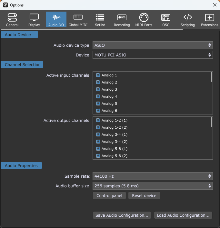Disable Analog 3-4 (1) output channel
Image resolution: width=220 pixels, height=228 pixels.
(x=98, y=134)
